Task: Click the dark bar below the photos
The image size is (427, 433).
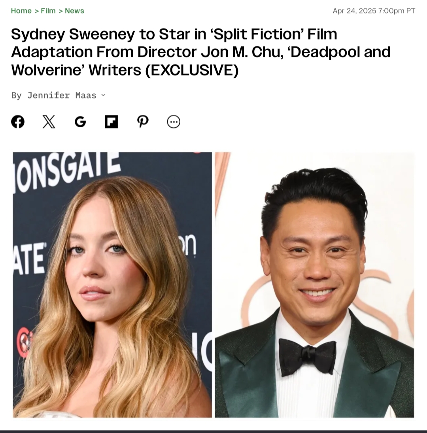Action: [x=213, y=431]
